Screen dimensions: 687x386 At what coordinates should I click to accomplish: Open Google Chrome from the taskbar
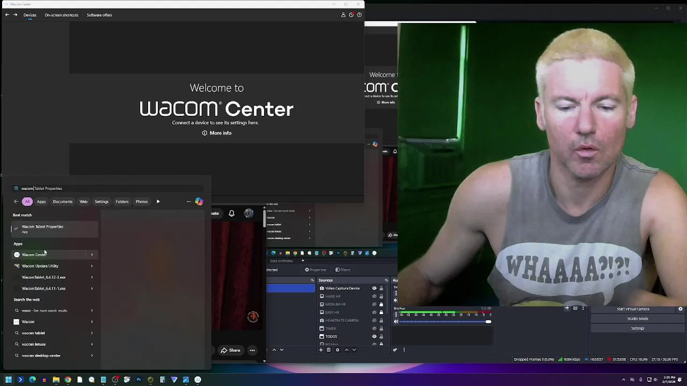point(68,380)
